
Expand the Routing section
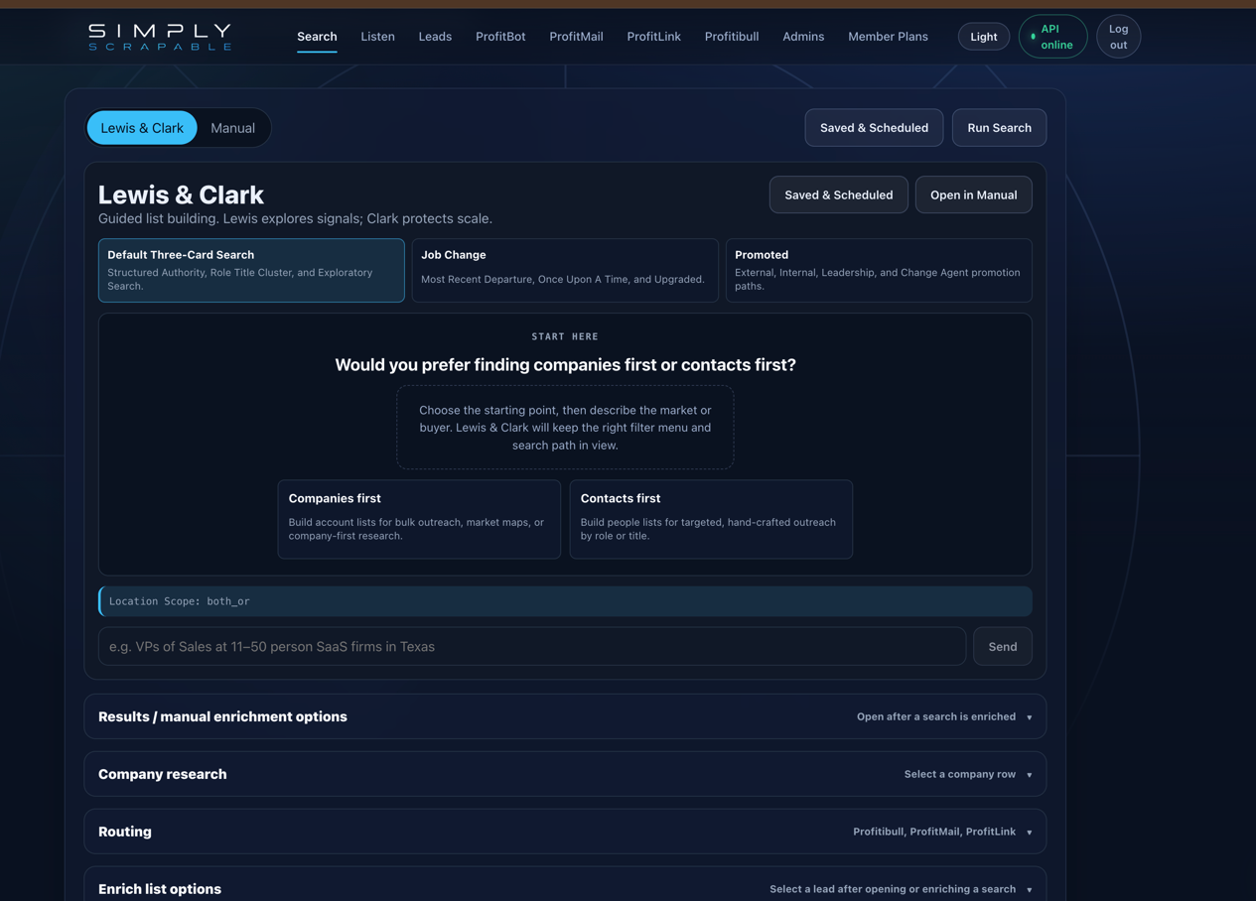(565, 832)
